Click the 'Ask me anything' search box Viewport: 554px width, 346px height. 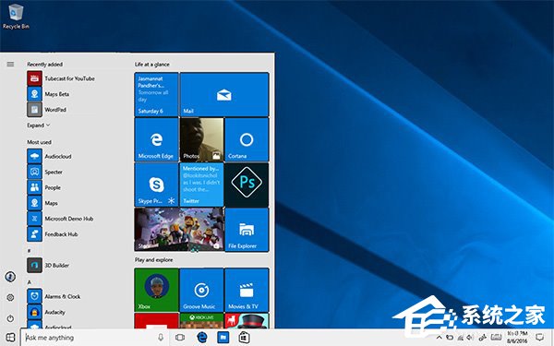tap(95, 338)
